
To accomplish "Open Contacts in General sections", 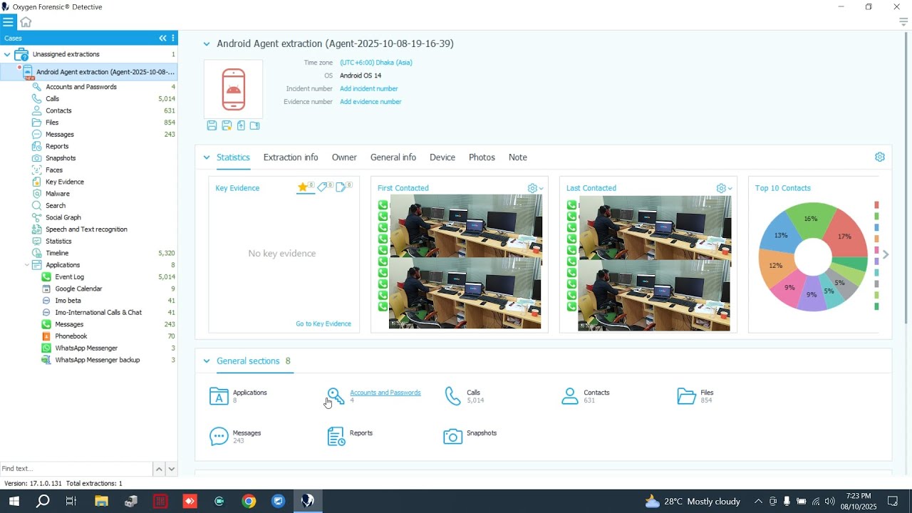I will pos(586,396).
